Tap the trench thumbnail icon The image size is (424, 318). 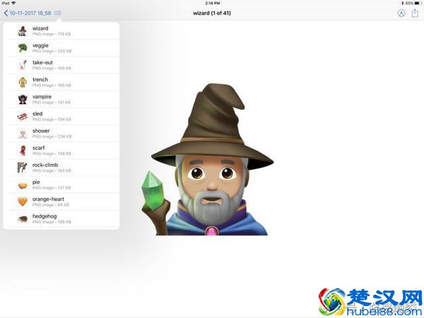pyautogui.click(x=23, y=82)
